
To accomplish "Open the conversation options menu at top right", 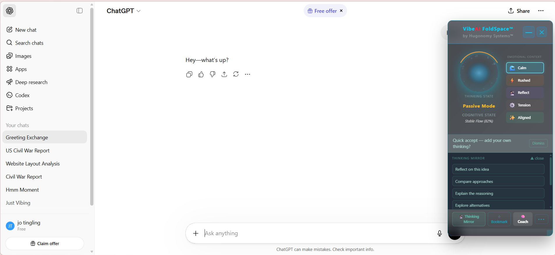I will pos(541,11).
